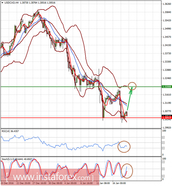Click the Stochastic 80 level marker

coord(163,162)
